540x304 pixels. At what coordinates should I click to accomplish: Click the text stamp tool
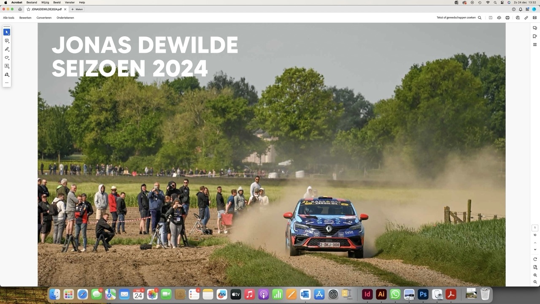pyautogui.click(x=7, y=66)
